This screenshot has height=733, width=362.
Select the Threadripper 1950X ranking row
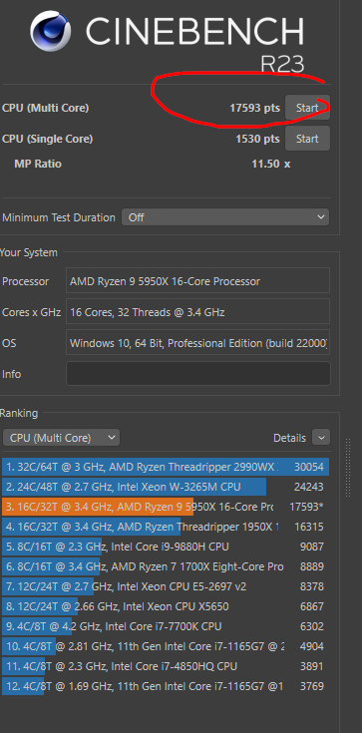click(166, 527)
